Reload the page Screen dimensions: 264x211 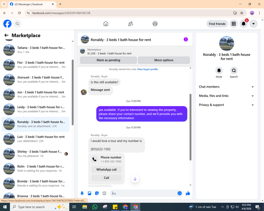20,13
